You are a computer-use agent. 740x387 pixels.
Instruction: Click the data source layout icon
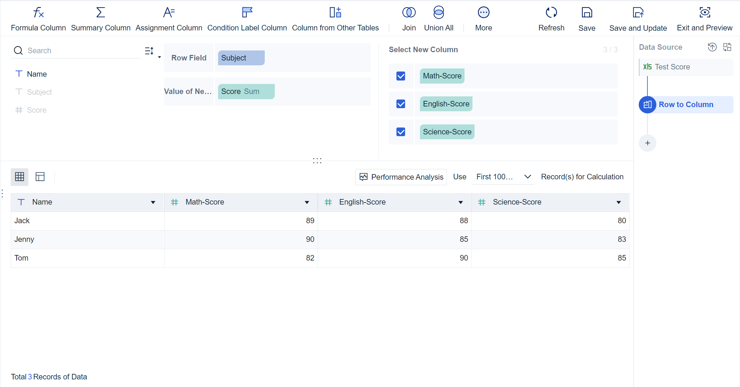tap(727, 47)
